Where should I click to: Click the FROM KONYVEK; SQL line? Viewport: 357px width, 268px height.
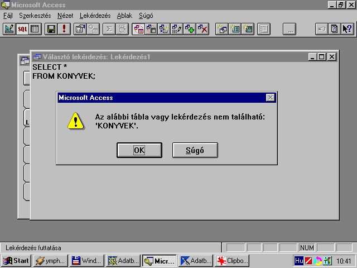pyautogui.click(x=64, y=76)
